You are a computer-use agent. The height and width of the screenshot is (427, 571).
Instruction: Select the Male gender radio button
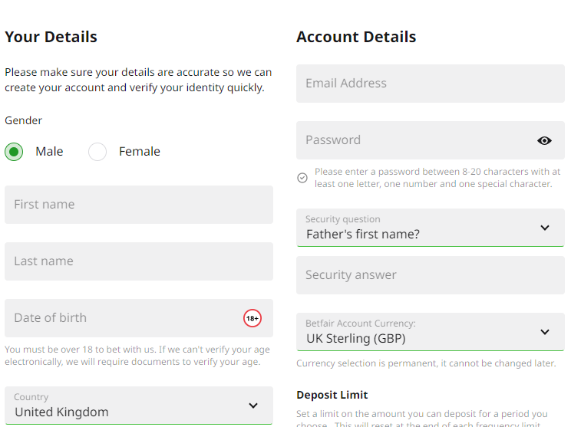(x=14, y=152)
